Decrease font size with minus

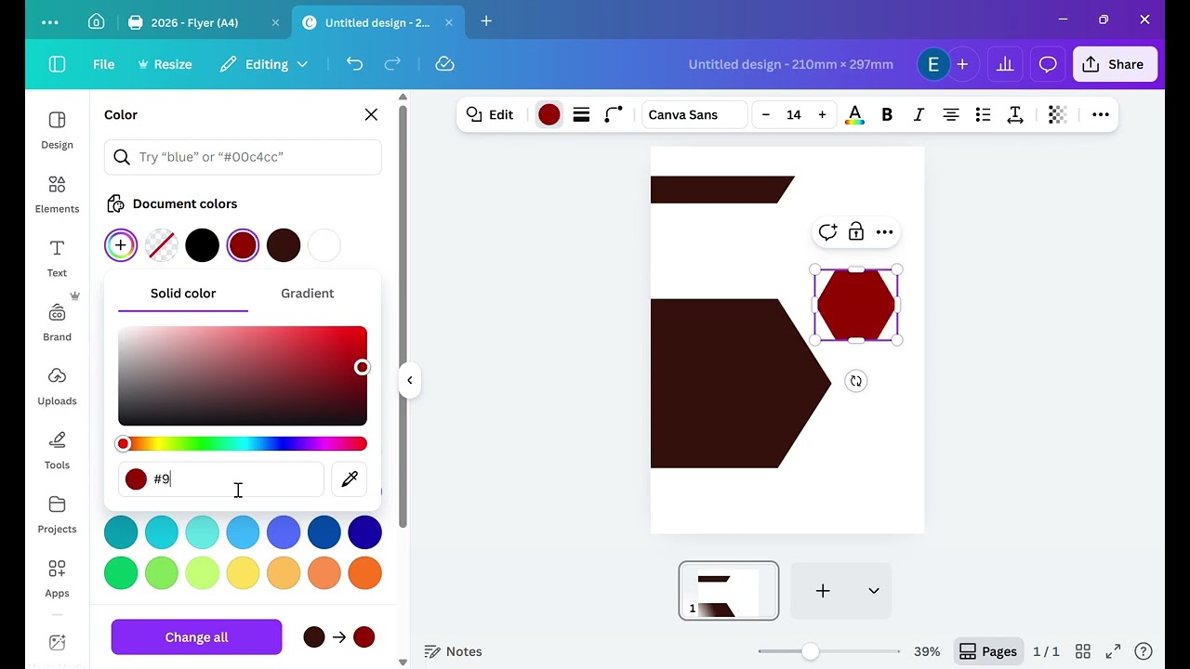pos(765,115)
